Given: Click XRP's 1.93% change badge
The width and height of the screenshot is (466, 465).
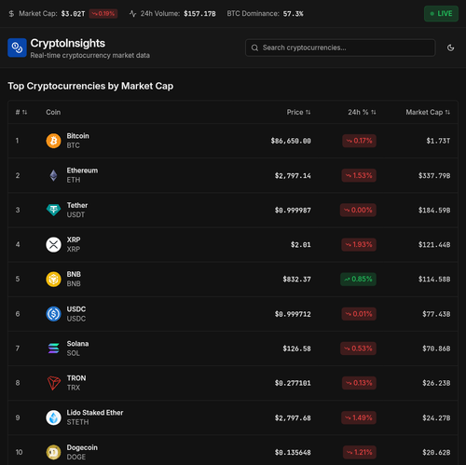Looking at the screenshot, I should [359, 244].
